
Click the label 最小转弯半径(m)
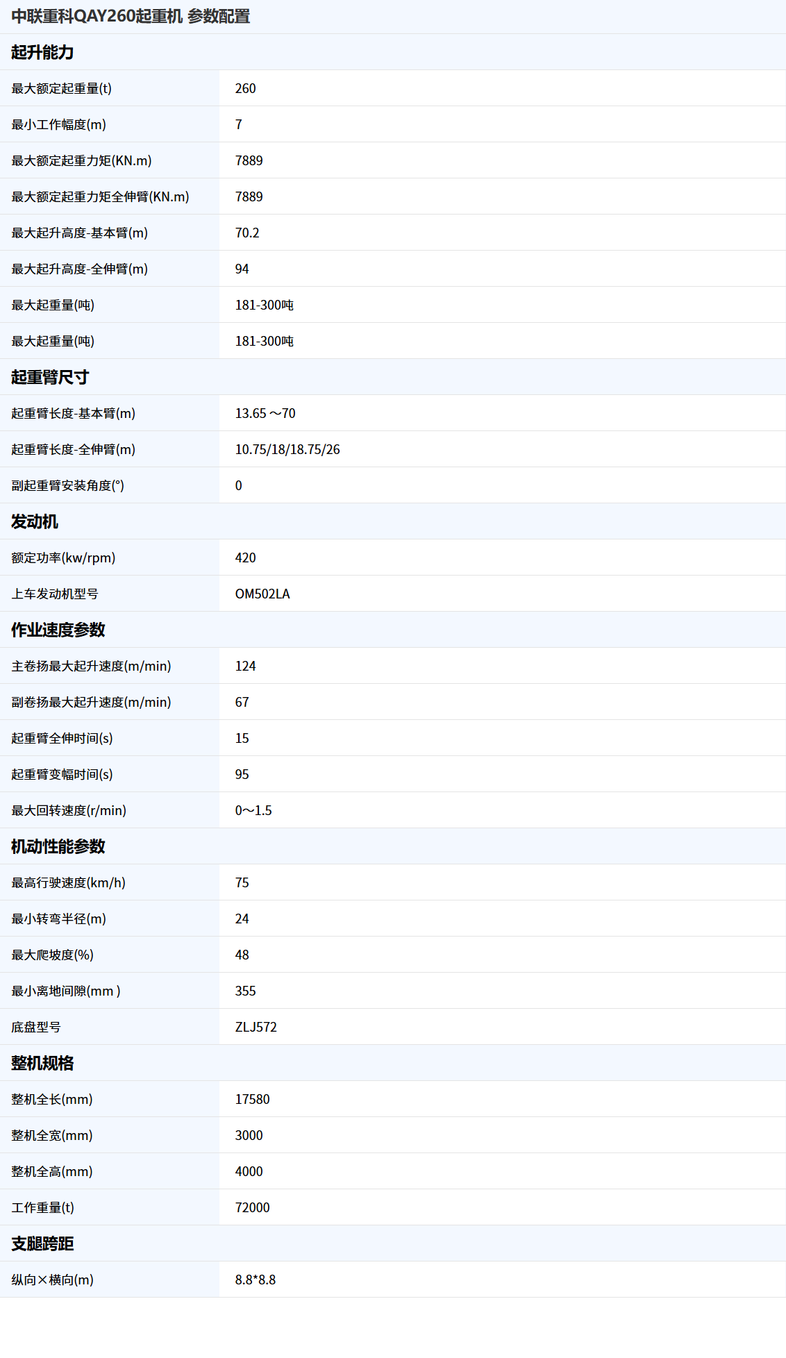59,919
